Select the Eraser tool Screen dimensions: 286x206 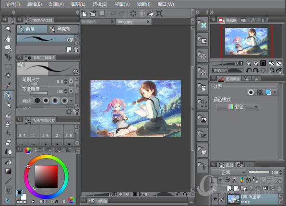pyautogui.click(x=8, y=142)
